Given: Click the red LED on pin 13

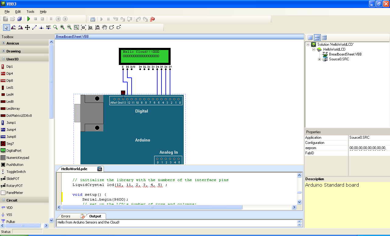Looking at the screenshot, I should coord(123,92).
